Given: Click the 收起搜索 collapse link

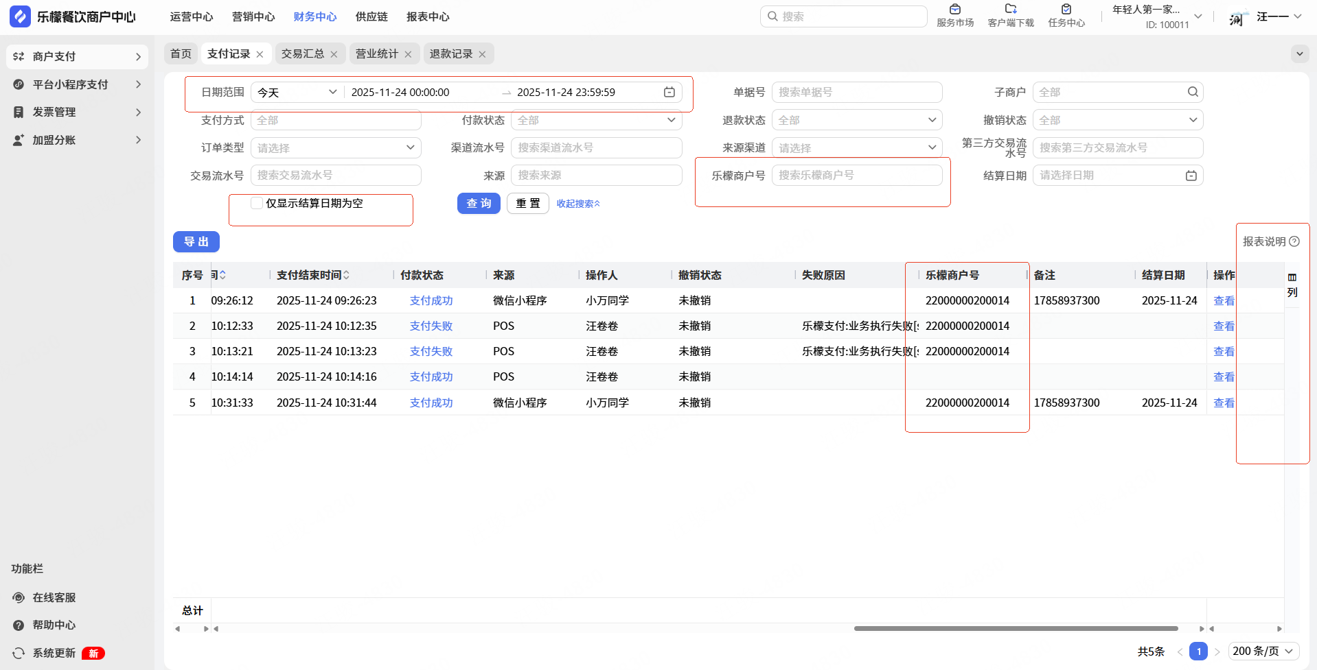Looking at the screenshot, I should click(577, 204).
